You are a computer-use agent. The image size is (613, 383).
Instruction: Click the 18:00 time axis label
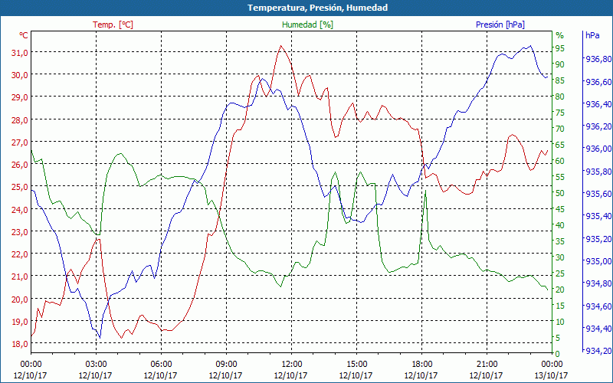421,365
